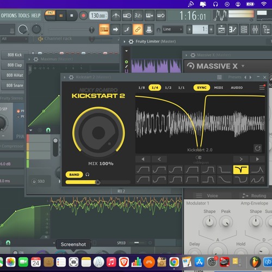Toggle the link icon highlighted in orange
The image size is (272, 272).
coord(138,29)
